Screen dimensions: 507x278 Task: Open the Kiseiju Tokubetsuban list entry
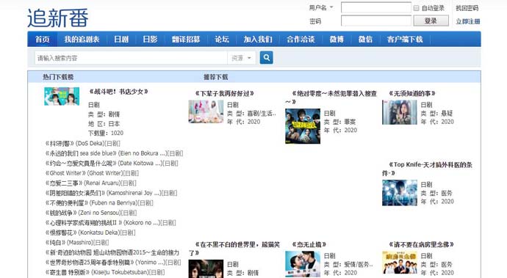(x=105, y=272)
